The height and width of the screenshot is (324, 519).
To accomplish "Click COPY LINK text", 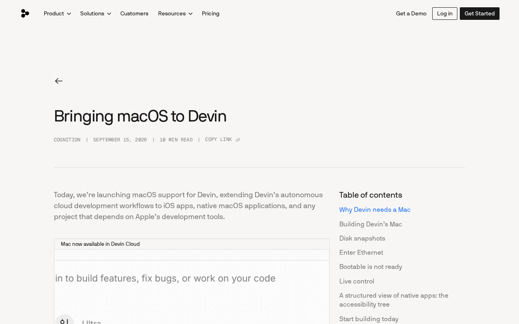I will (219, 140).
